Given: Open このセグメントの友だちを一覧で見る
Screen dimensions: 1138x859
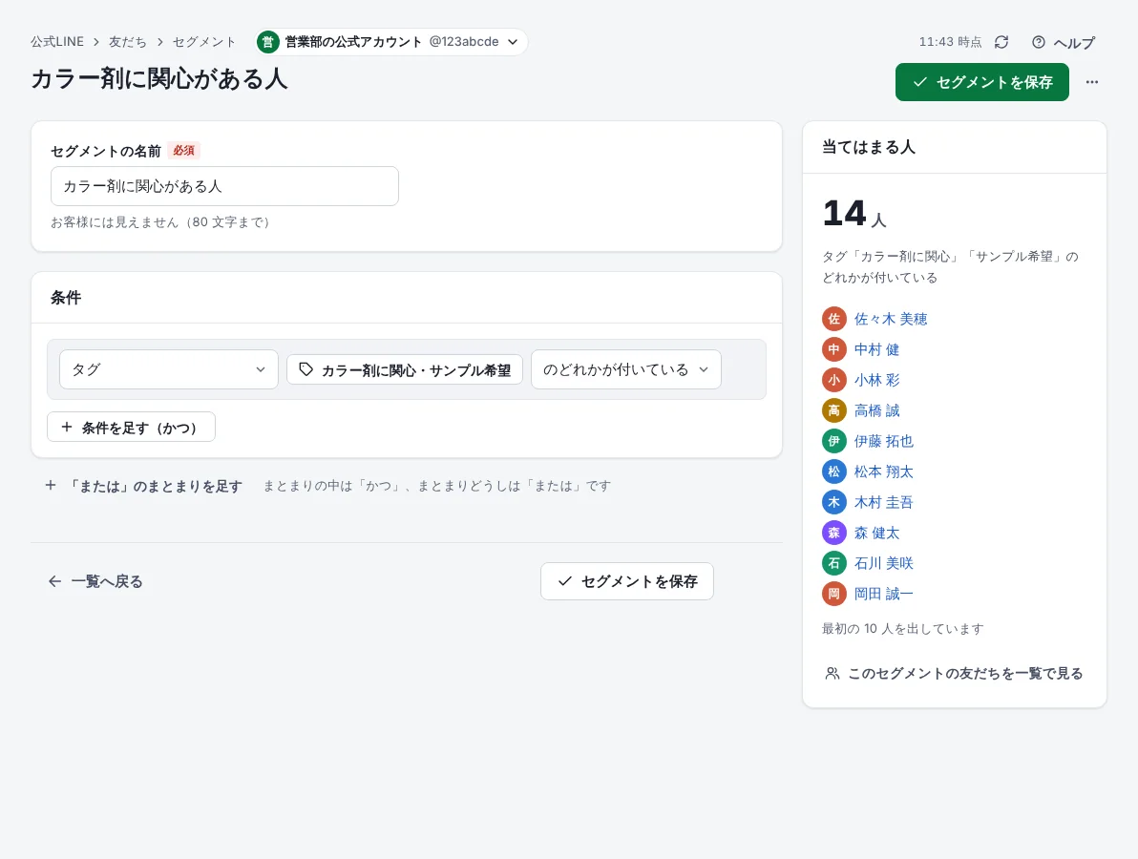Looking at the screenshot, I should tap(954, 673).
